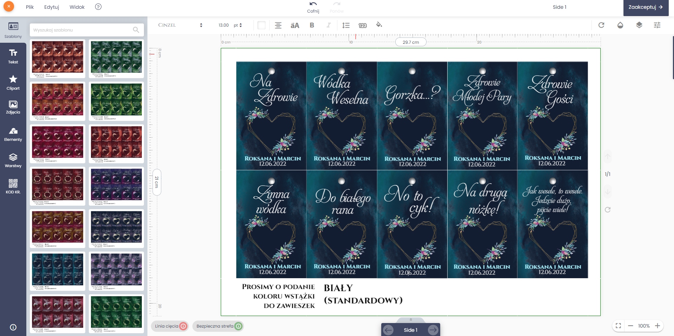674x336 pixels.
Task: Click the 29.7 cm width label
Action: click(x=411, y=42)
